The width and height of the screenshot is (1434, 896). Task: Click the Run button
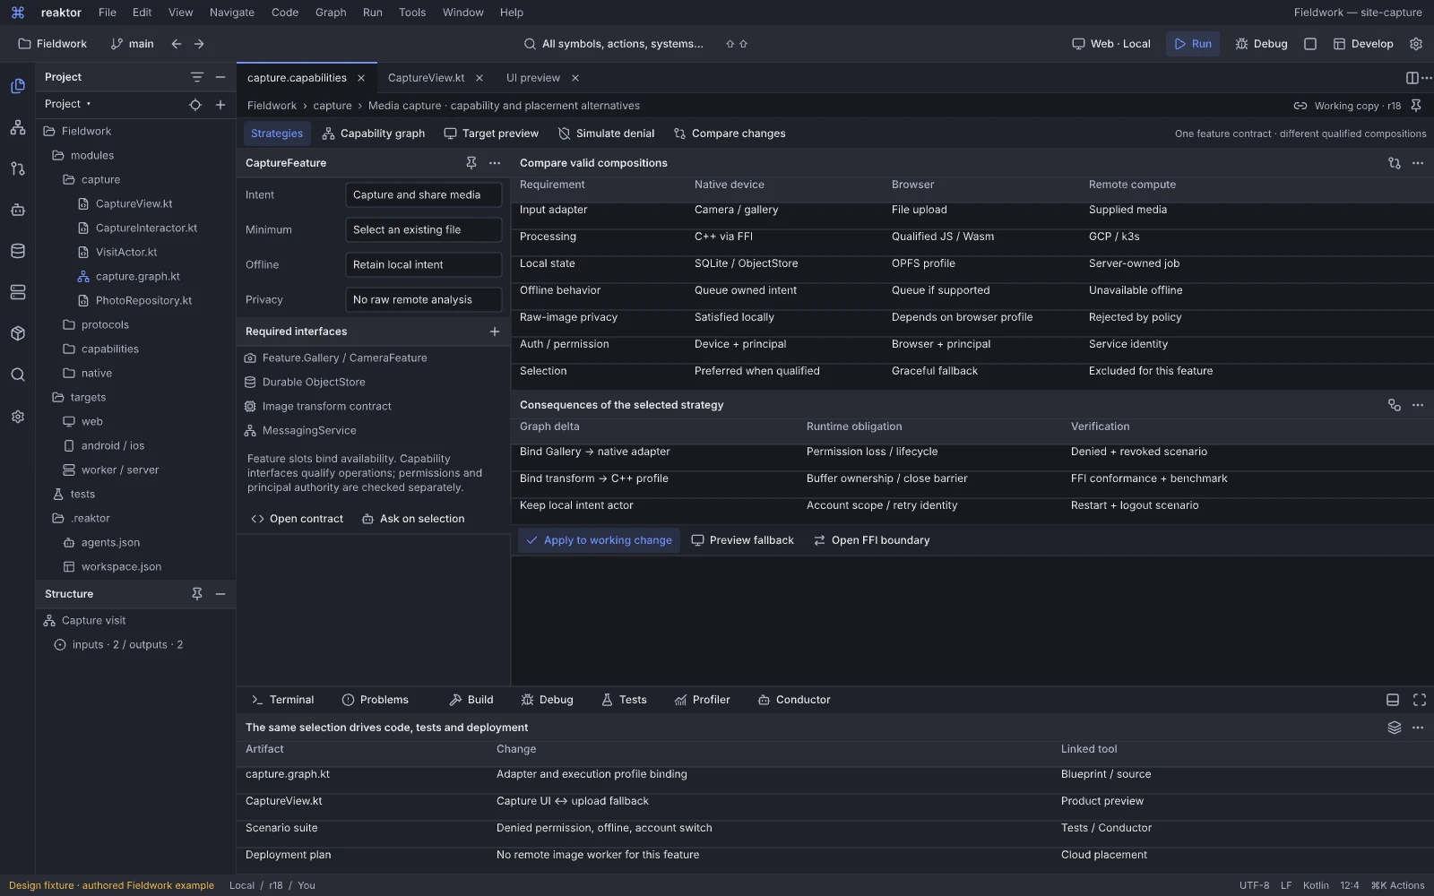(1193, 44)
